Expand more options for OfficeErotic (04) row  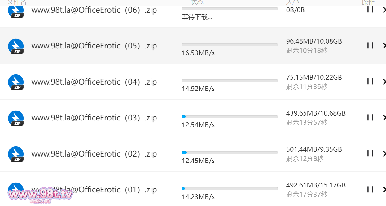(384, 82)
